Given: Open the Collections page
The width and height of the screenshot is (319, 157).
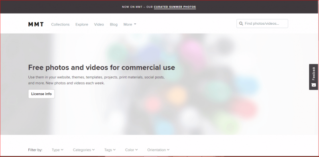Looking at the screenshot, I should click(60, 24).
